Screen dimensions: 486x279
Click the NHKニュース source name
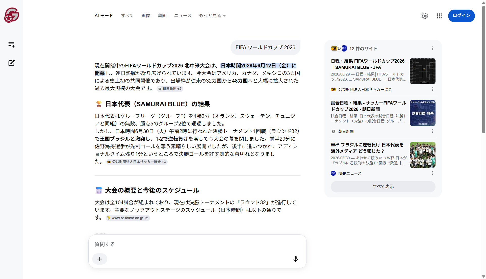(x=350, y=173)
